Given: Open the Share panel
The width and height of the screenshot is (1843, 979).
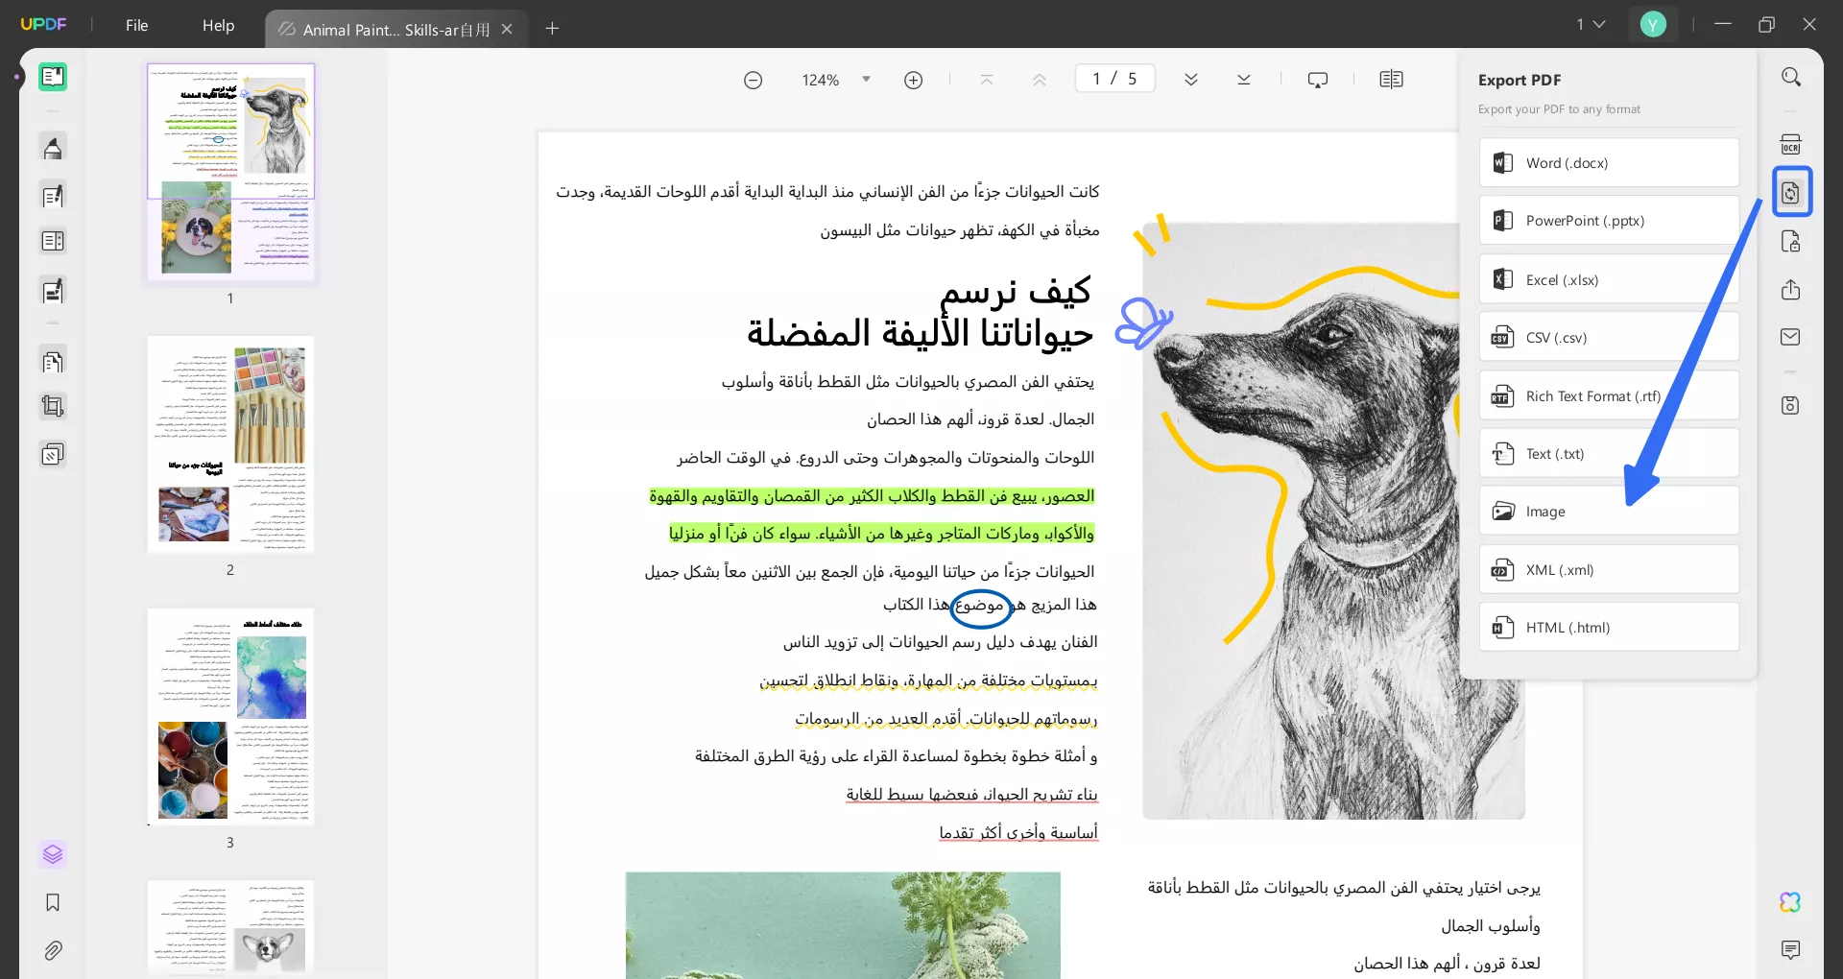Looking at the screenshot, I should point(1791,290).
